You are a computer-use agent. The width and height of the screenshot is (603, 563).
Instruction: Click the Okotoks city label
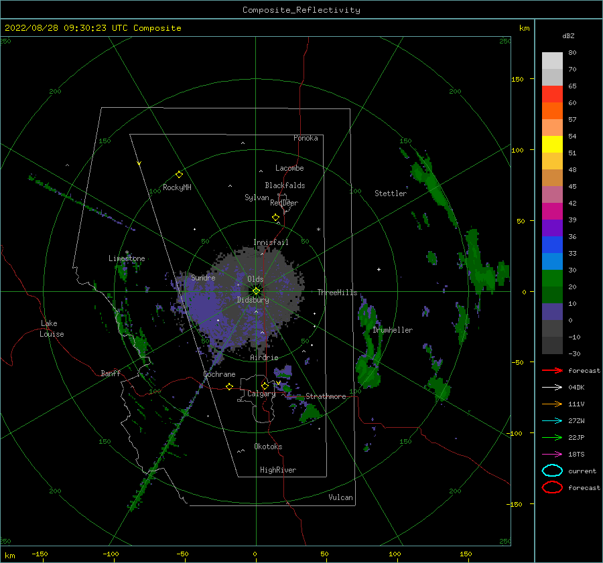pyautogui.click(x=268, y=447)
